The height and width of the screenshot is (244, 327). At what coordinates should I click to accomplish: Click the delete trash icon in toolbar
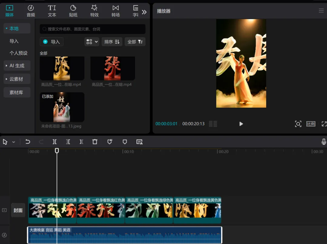[x=95, y=142]
